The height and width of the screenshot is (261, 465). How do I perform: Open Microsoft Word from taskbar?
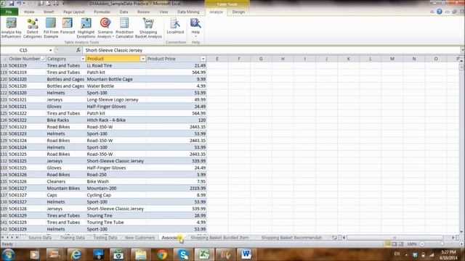coord(246,254)
